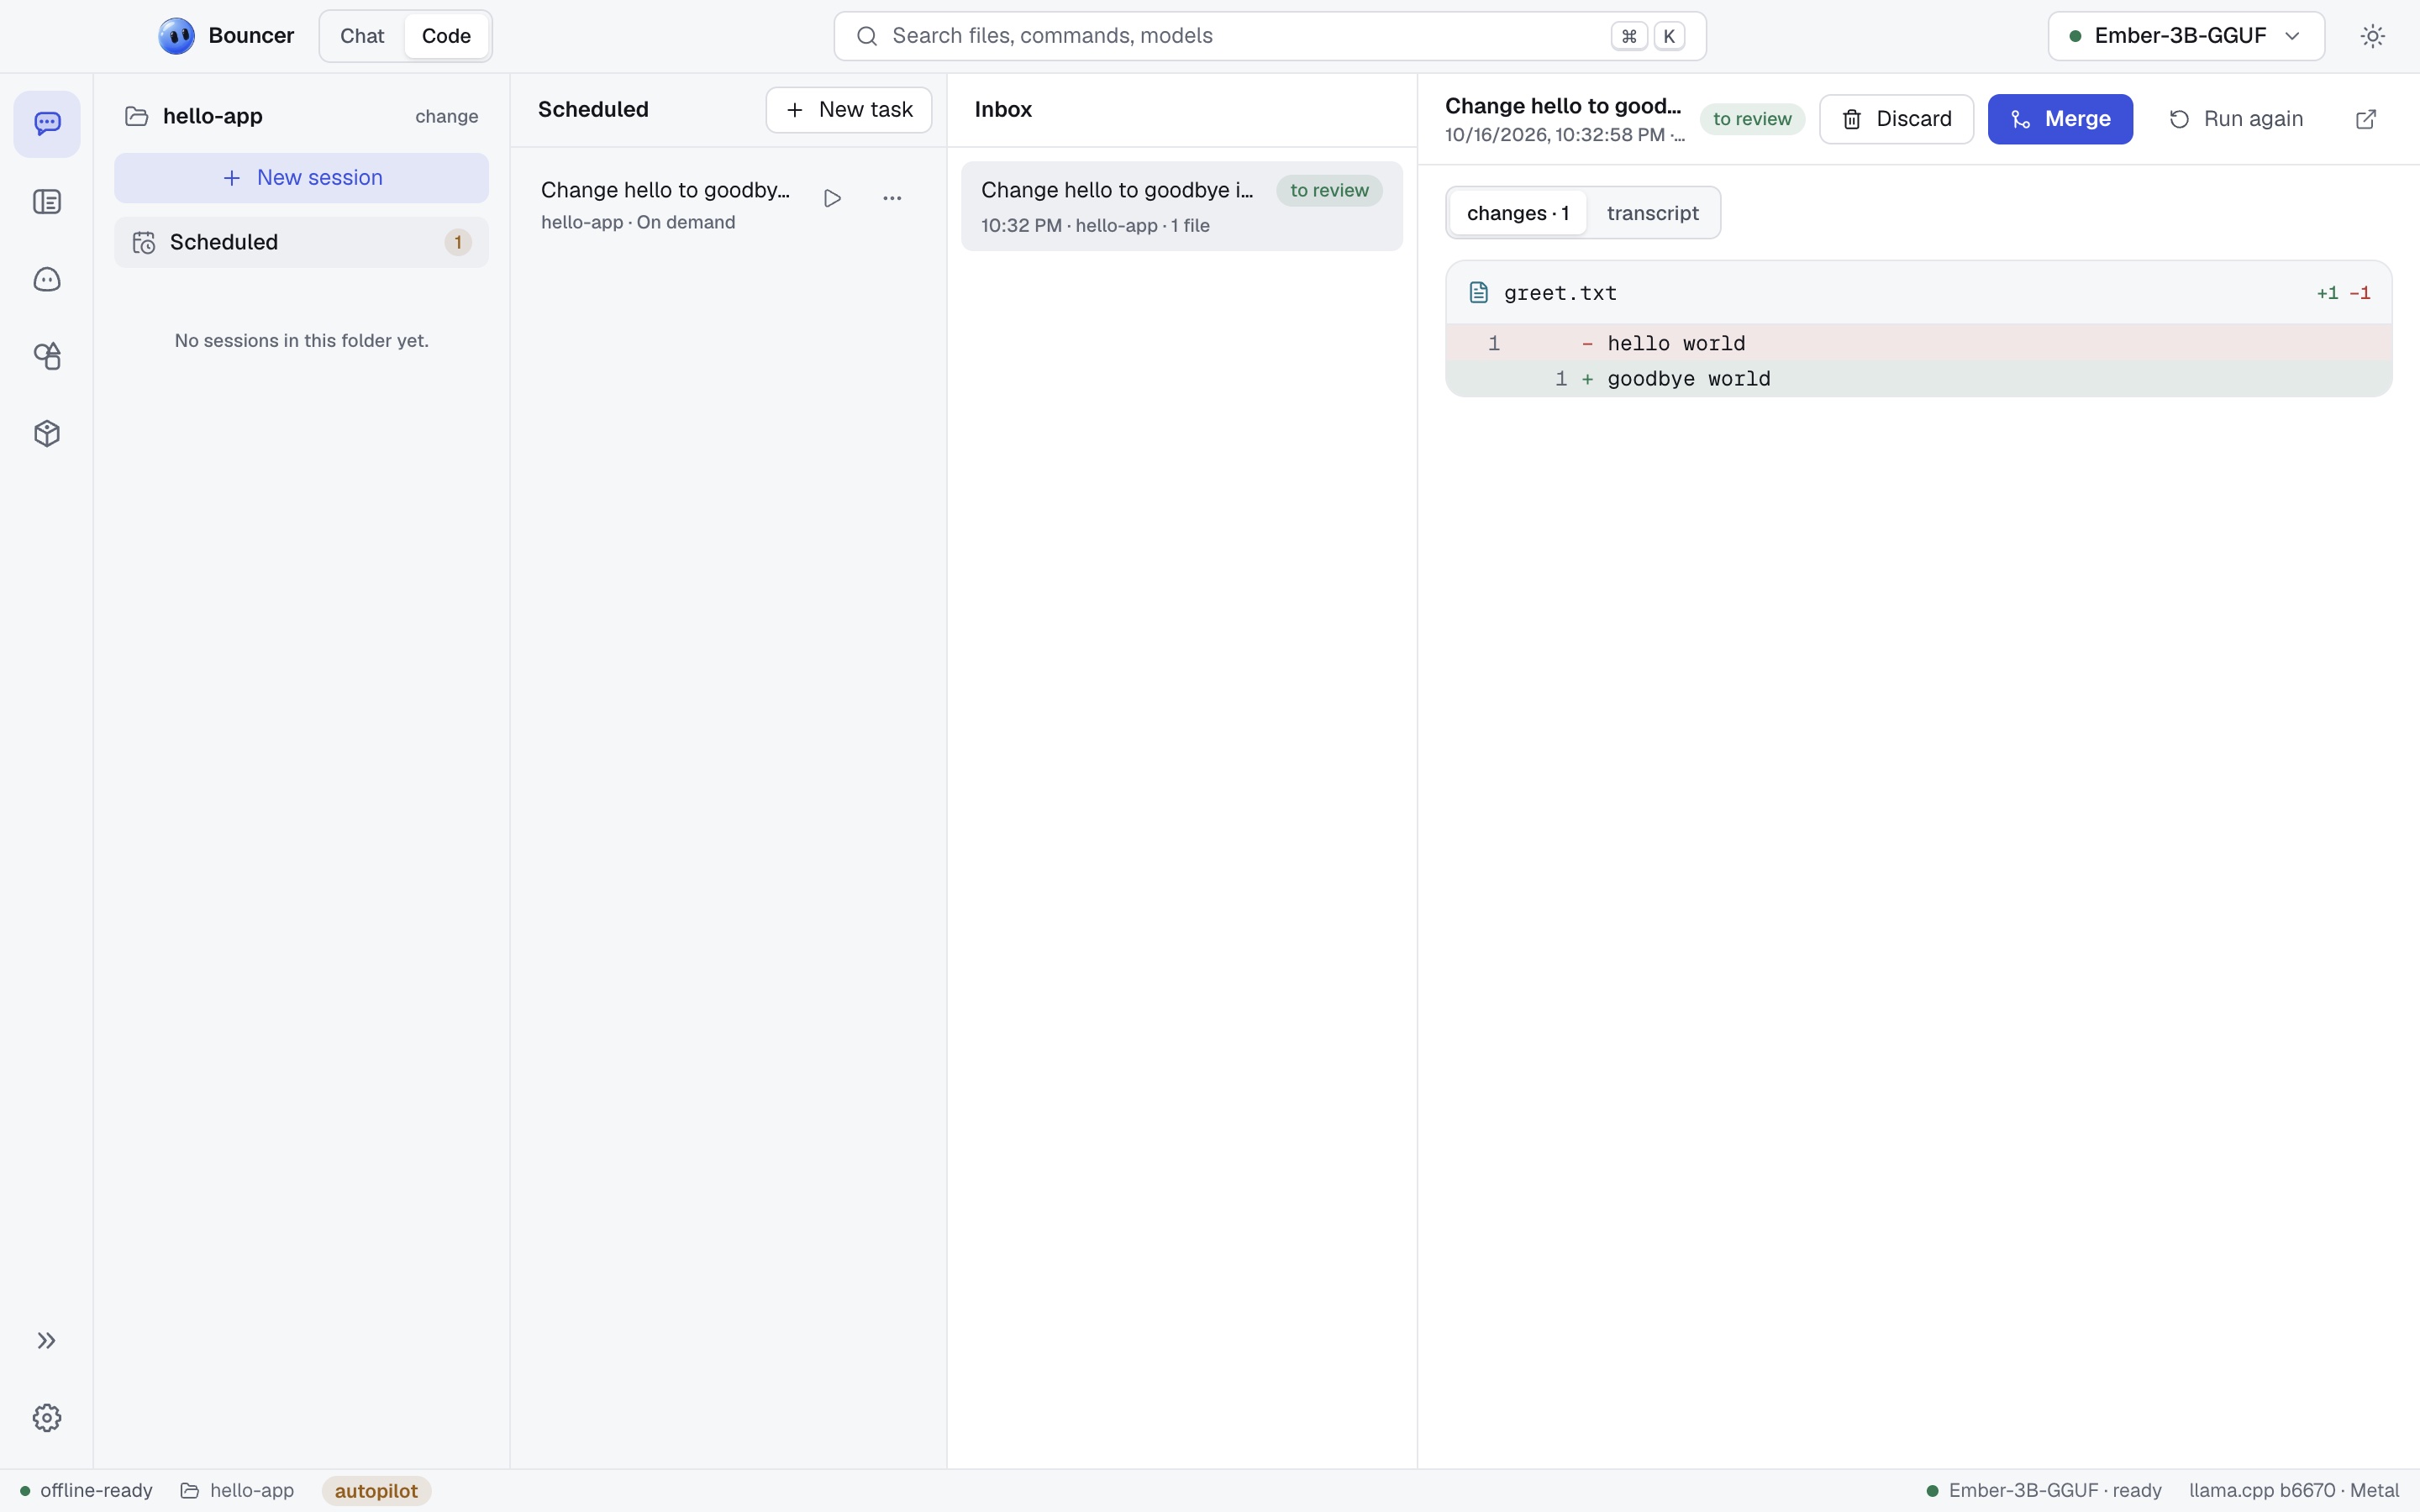Image resolution: width=2420 pixels, height=1512 pixels.
Task: Click hello-app in the status bar
Action: tap(238, 1491)
